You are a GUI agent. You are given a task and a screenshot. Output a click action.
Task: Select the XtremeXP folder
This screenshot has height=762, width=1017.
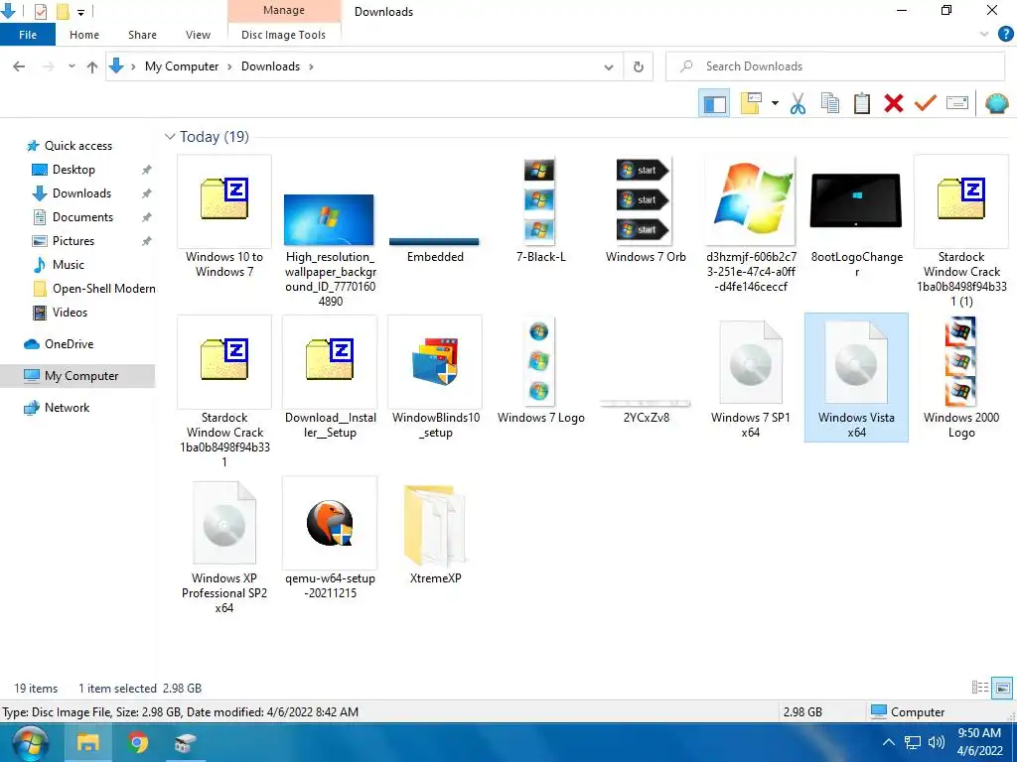435,533
